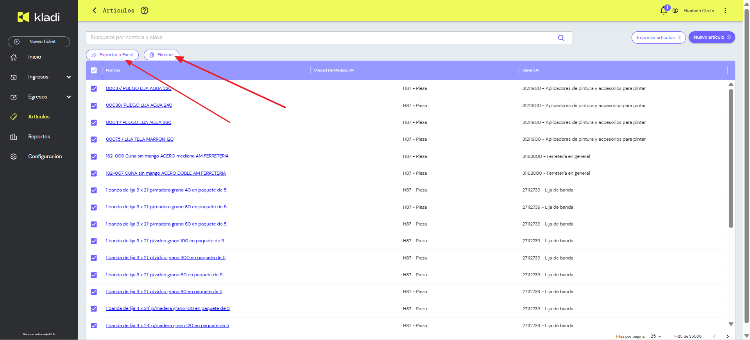Open Egresos menu item
The height and width of the screenshot is (340, 750).
pos(38,97)
